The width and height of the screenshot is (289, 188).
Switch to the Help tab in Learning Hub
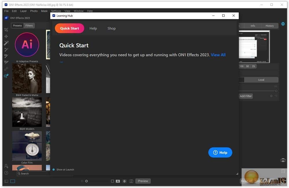coord(93,28)
